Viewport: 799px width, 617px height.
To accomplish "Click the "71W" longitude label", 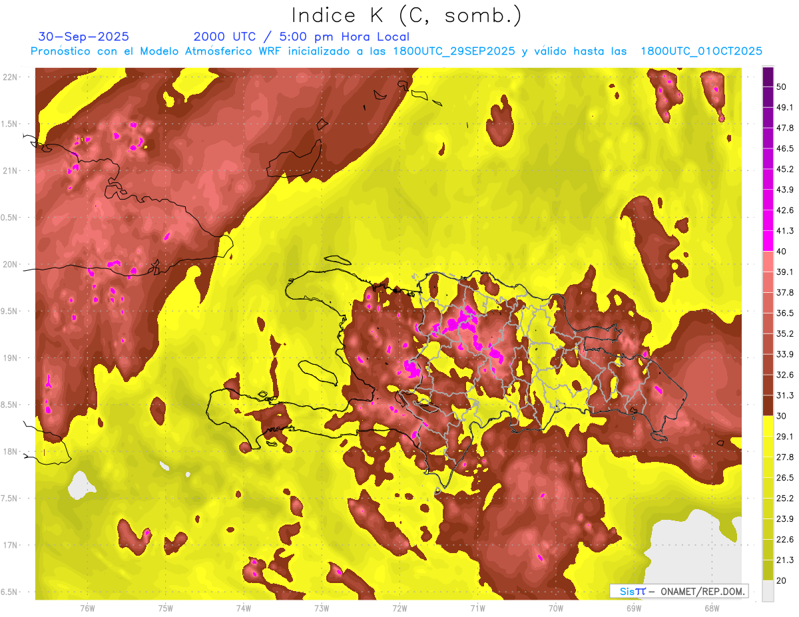I will click(x=477, y=608).
